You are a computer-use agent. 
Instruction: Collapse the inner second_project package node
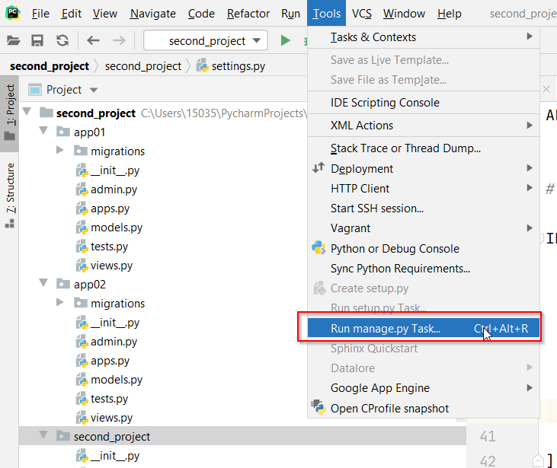pyautogui.click(x=43, y=435)
